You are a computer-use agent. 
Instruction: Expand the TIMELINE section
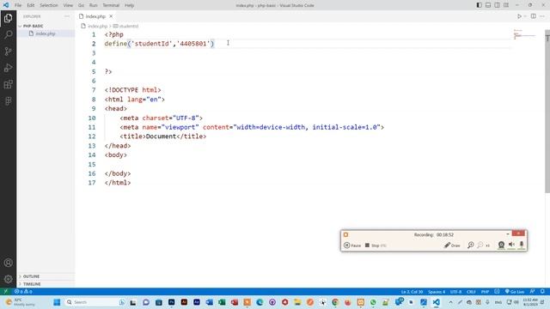pyautogui.click(x=32, y=284)
